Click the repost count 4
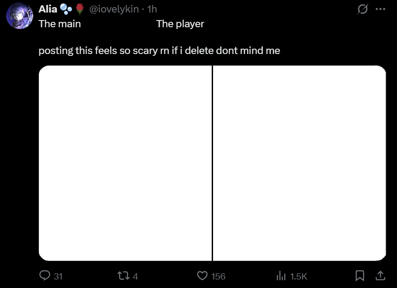Viewport: 397px width, 288px height. (x=135, y=277)
